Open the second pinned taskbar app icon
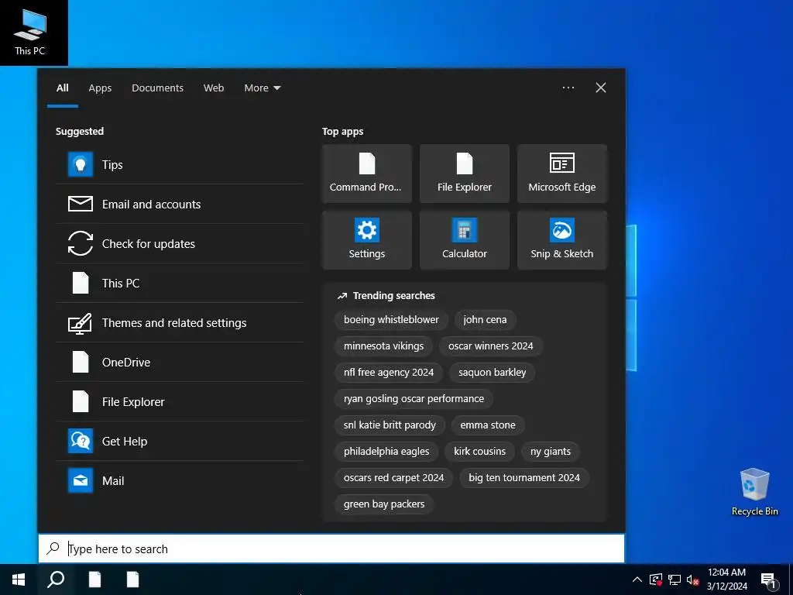Screen dimensions: 793x595 [132, 580]
